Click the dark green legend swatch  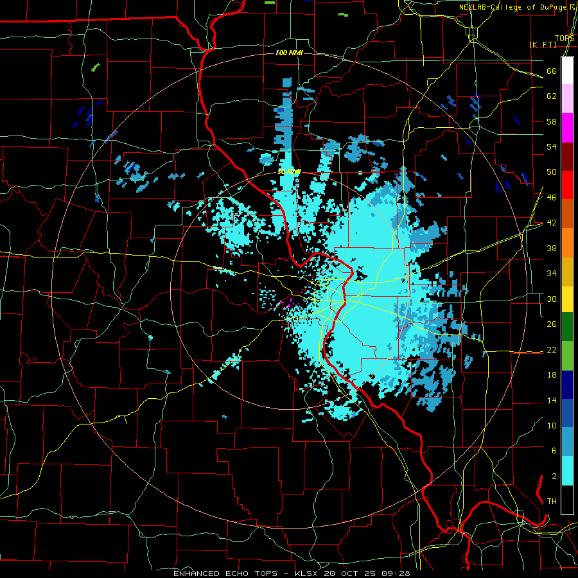[x=567, y=327]
